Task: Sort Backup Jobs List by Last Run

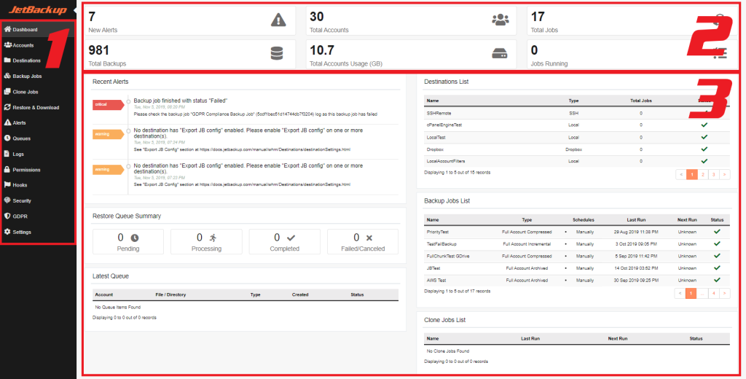Action: (636, 219)
